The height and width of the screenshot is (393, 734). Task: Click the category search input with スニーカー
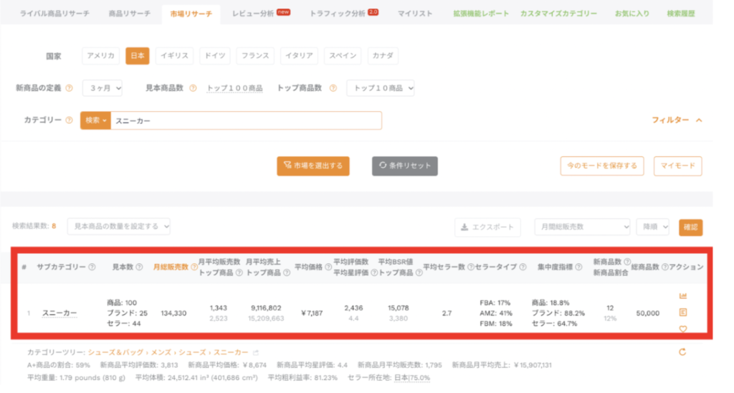click(245, 120)
